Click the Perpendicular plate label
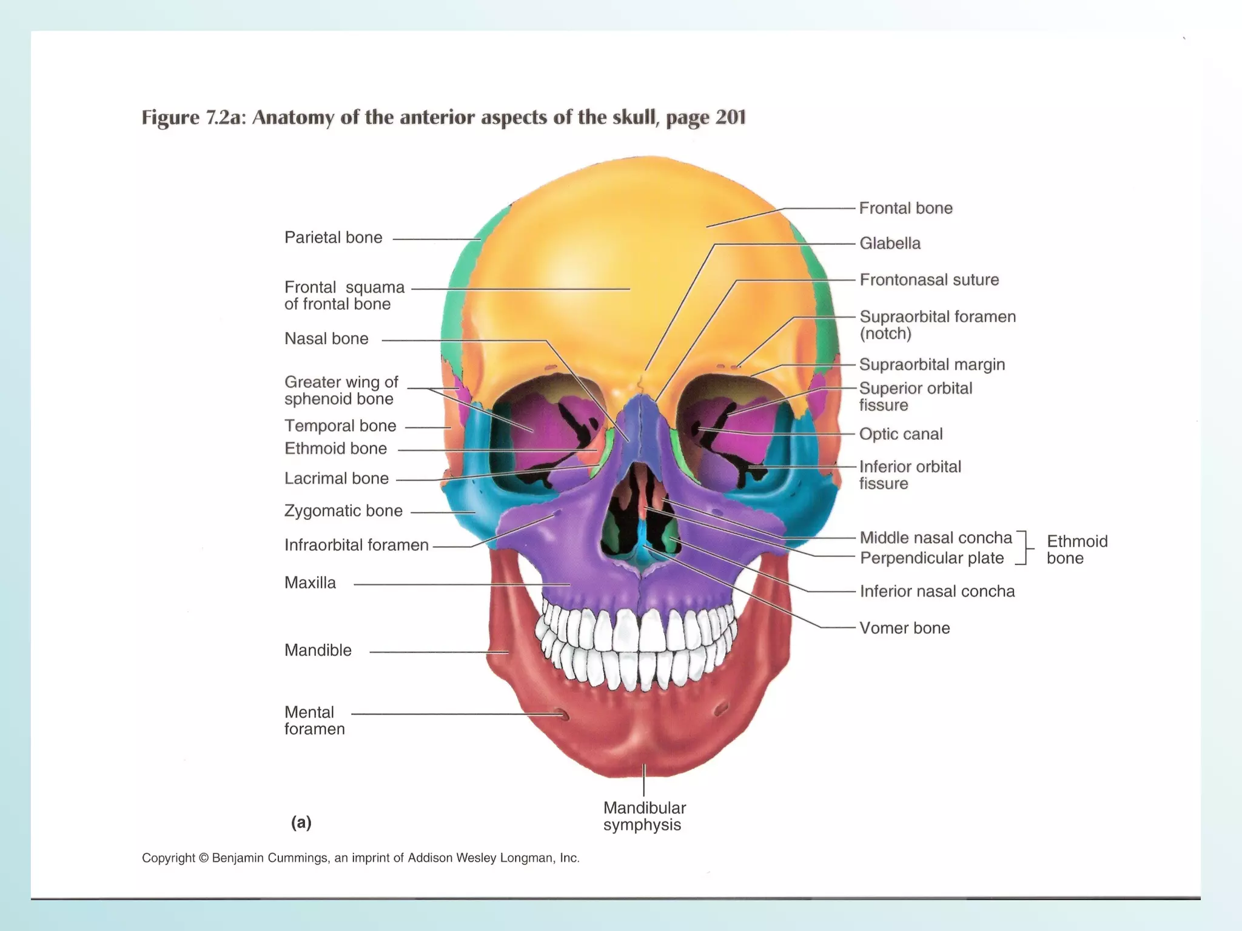Screen dimensions: 1242x931 tap(931, 558)
